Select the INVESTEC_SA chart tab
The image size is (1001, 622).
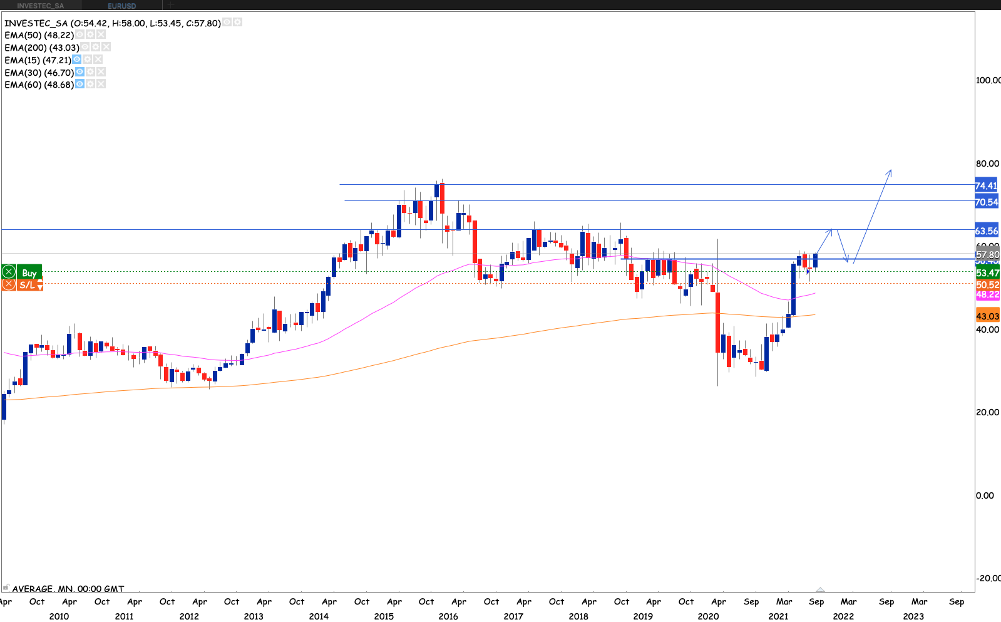40,6
